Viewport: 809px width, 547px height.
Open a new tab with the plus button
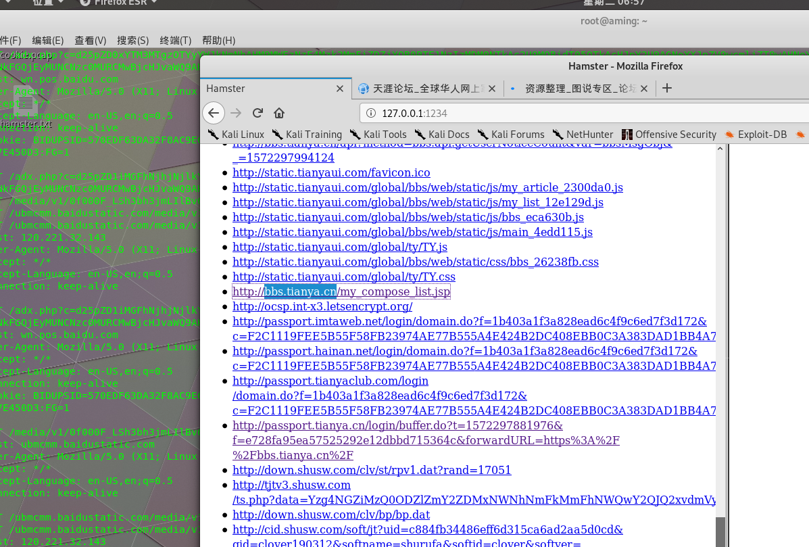click(666, 89)
